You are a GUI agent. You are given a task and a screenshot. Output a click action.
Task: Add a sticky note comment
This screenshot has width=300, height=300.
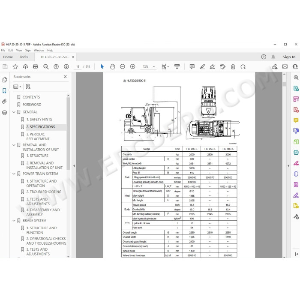pos(192,66)
